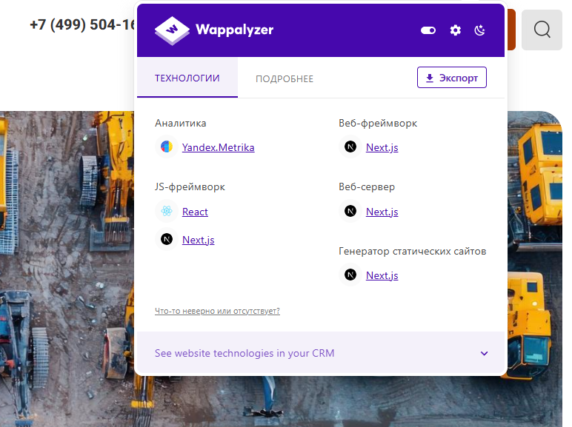Screen dimensions: 572x427
Task: Click the Экспорт button
Action: click(452, 78)
